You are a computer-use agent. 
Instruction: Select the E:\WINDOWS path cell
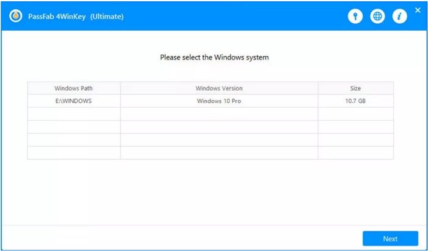tap(74, 101)
